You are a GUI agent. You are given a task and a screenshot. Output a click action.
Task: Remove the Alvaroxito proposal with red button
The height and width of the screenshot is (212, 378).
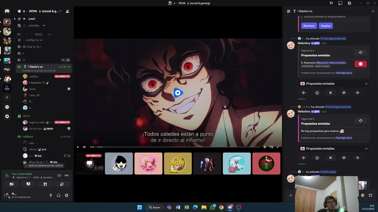tap(361, 64)
